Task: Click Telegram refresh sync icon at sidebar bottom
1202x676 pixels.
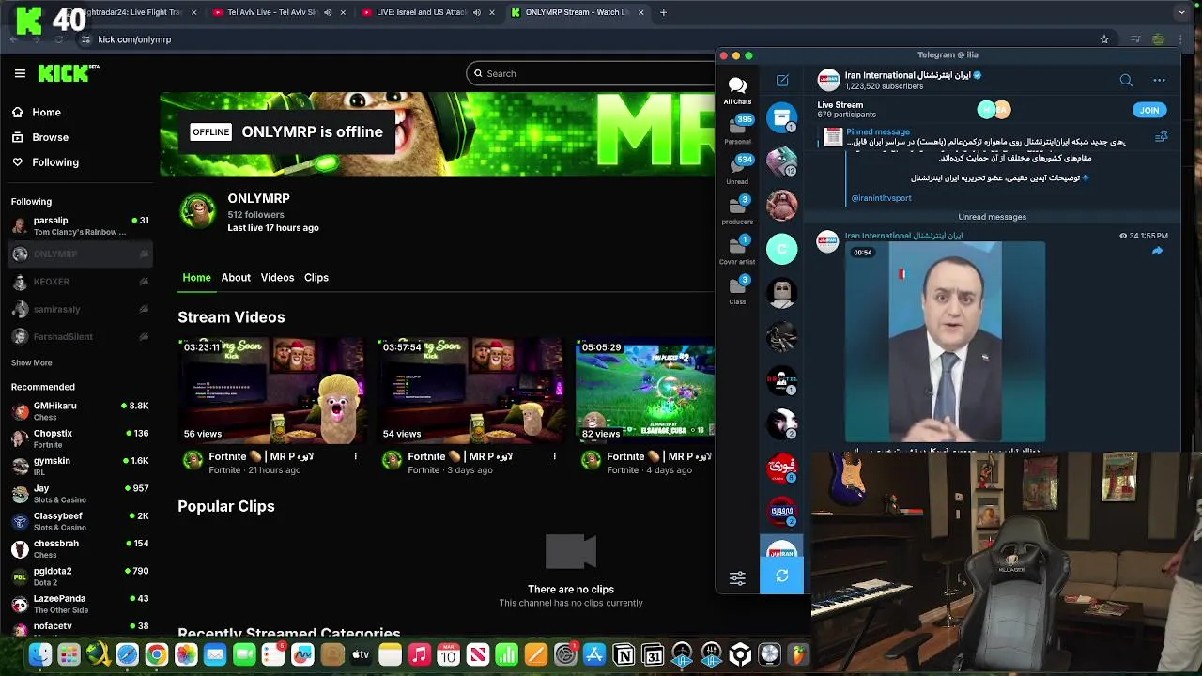Action: click(781, 576)
